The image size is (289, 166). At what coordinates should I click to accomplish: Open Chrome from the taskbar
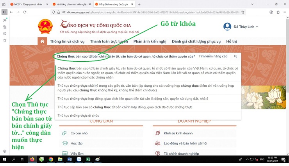[x=51, y=159]
